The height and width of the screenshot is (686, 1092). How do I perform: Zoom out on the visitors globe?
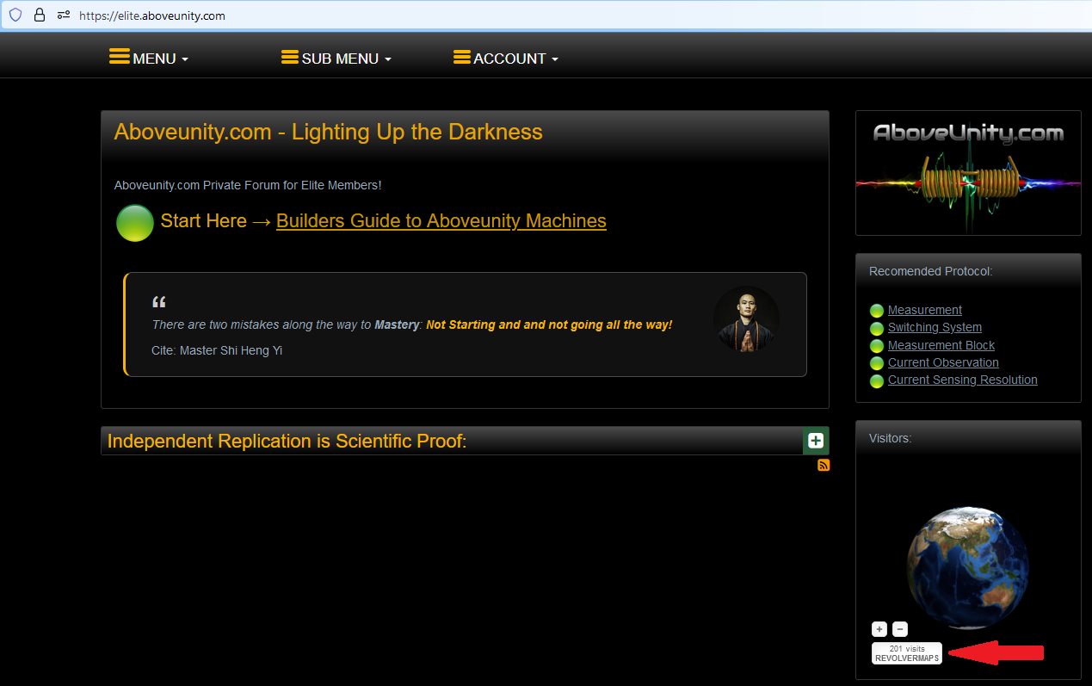coord(899,629)
